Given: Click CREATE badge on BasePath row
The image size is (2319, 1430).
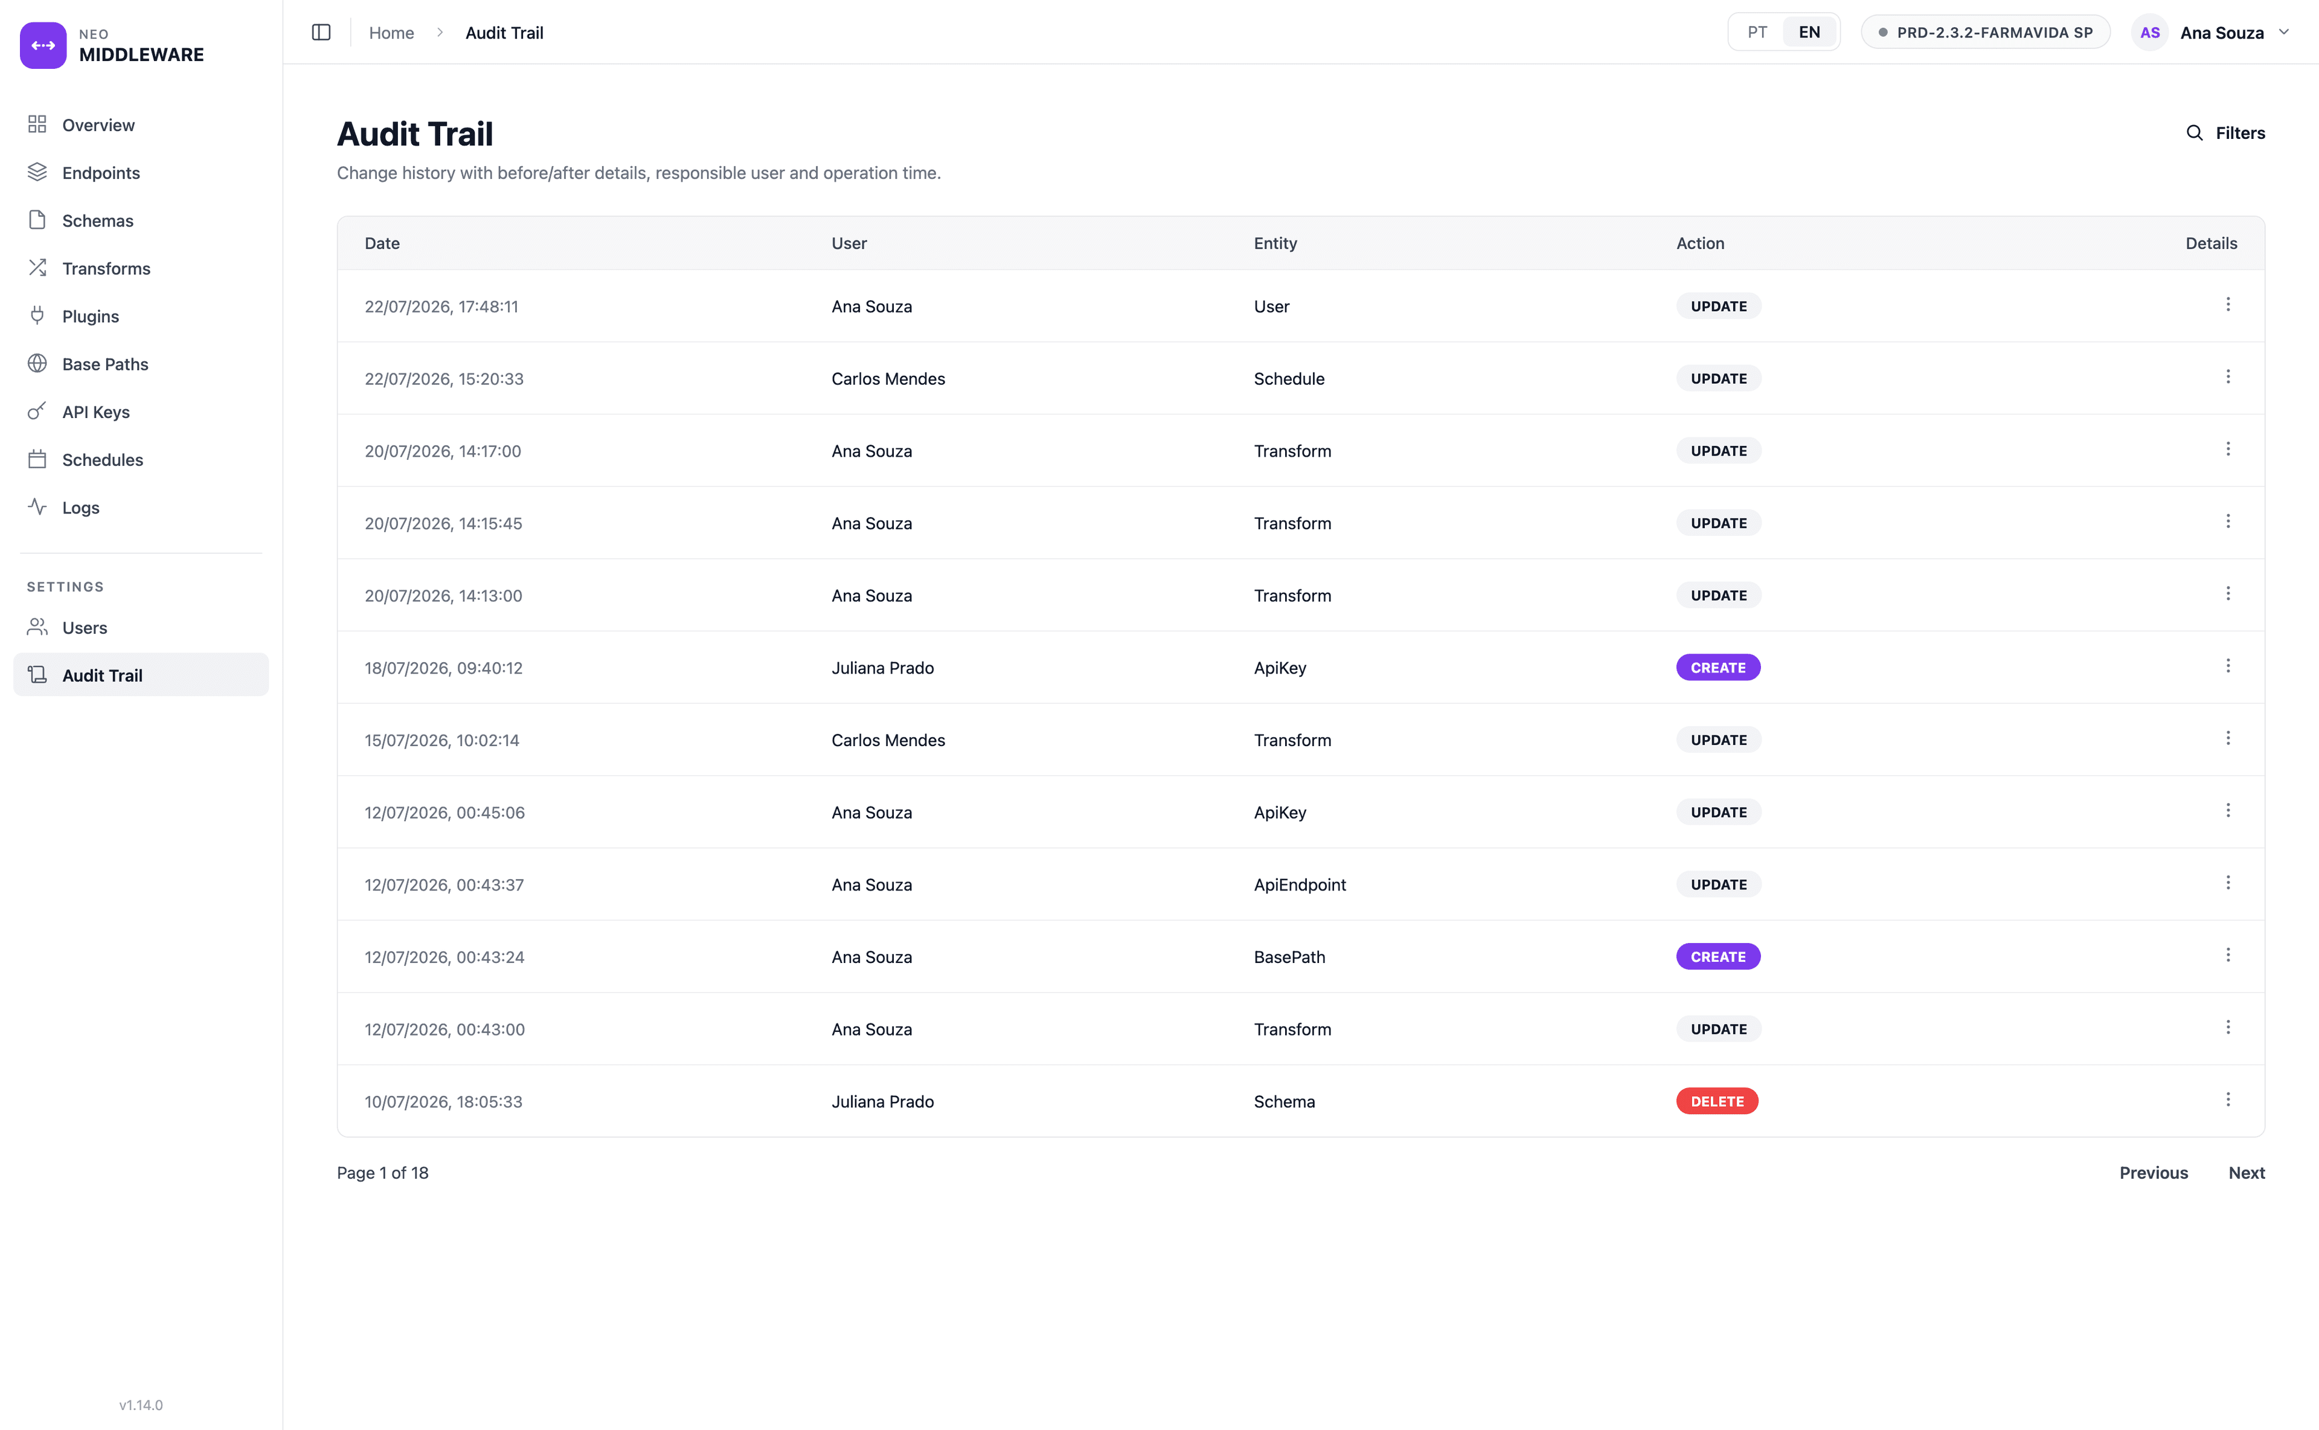Looking at the screenshot, I should click(x=1718, y=956).
